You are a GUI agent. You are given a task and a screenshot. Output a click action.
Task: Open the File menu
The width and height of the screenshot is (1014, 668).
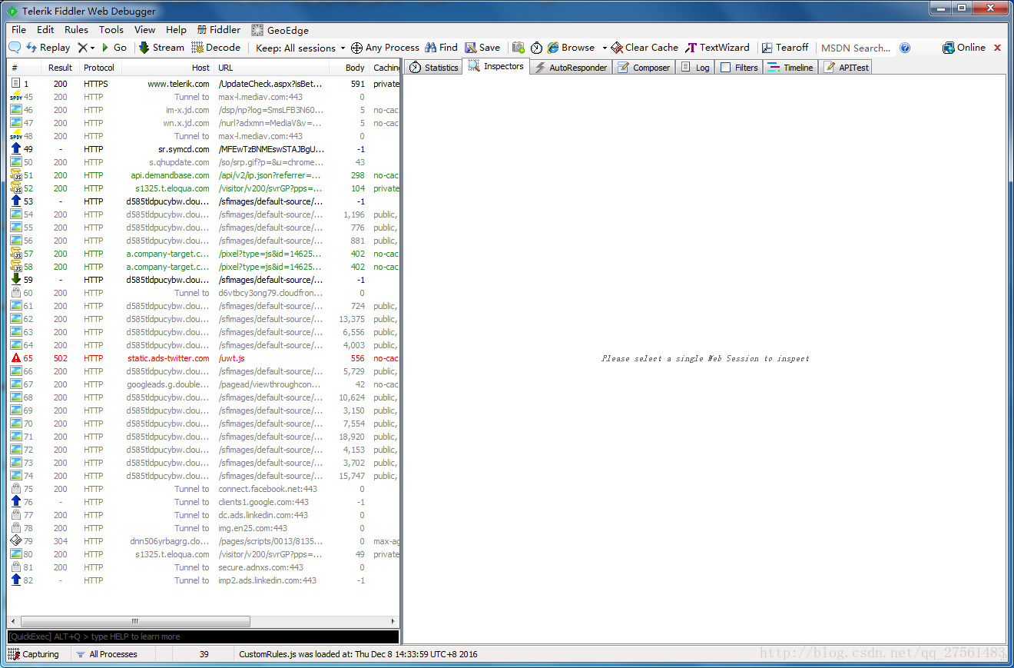18,30
